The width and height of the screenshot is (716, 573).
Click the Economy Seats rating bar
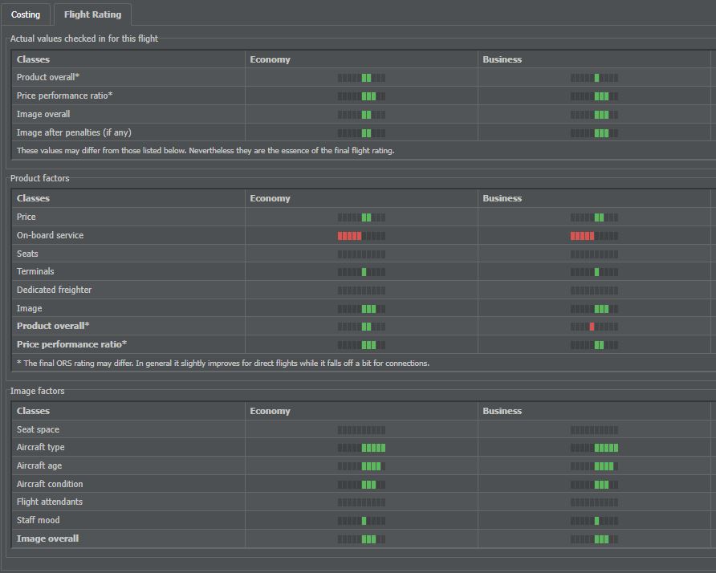361,254
